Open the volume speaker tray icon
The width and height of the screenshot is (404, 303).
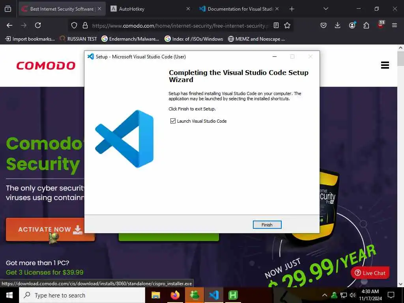pyautogui.click(x=352, y=295)
